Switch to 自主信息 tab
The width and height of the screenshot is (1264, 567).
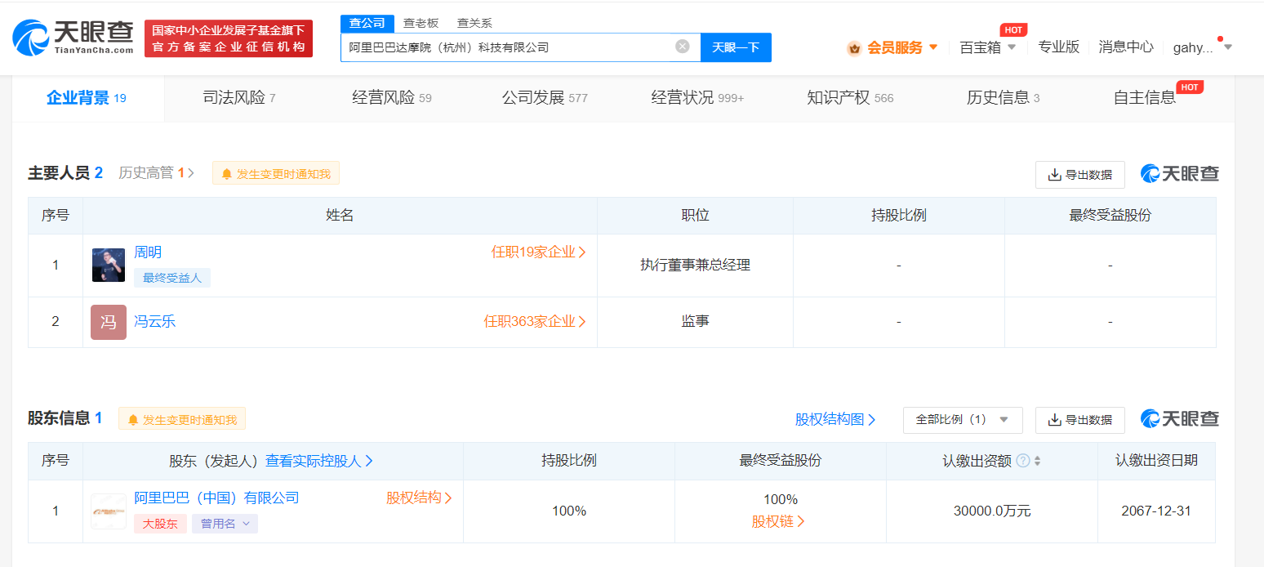[1145, 98]
